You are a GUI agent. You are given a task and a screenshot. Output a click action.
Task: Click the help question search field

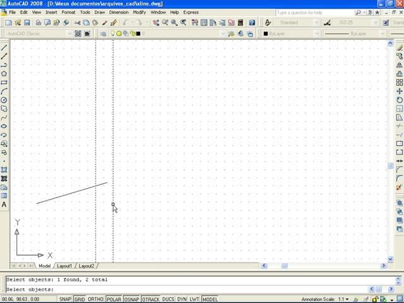click(314, 13)
